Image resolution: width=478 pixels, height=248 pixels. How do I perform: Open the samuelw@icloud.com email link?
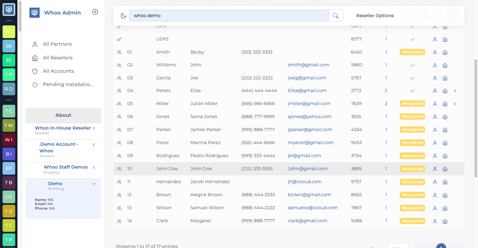pos(313,208)
